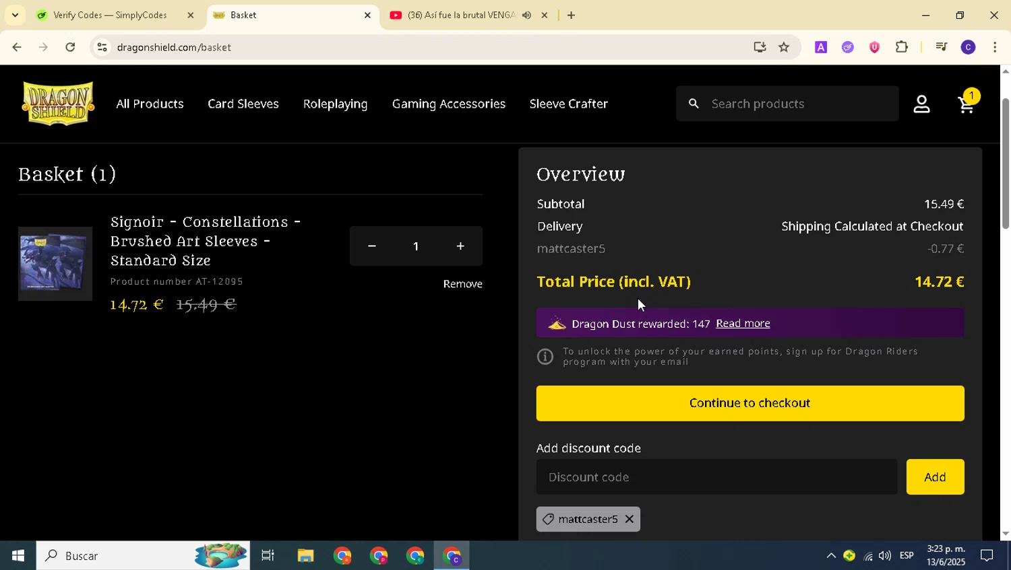Close the Verify Codes tab
Image resolution: width=1011 pixels, height=570 pixels.
click(x=190, y=15)
